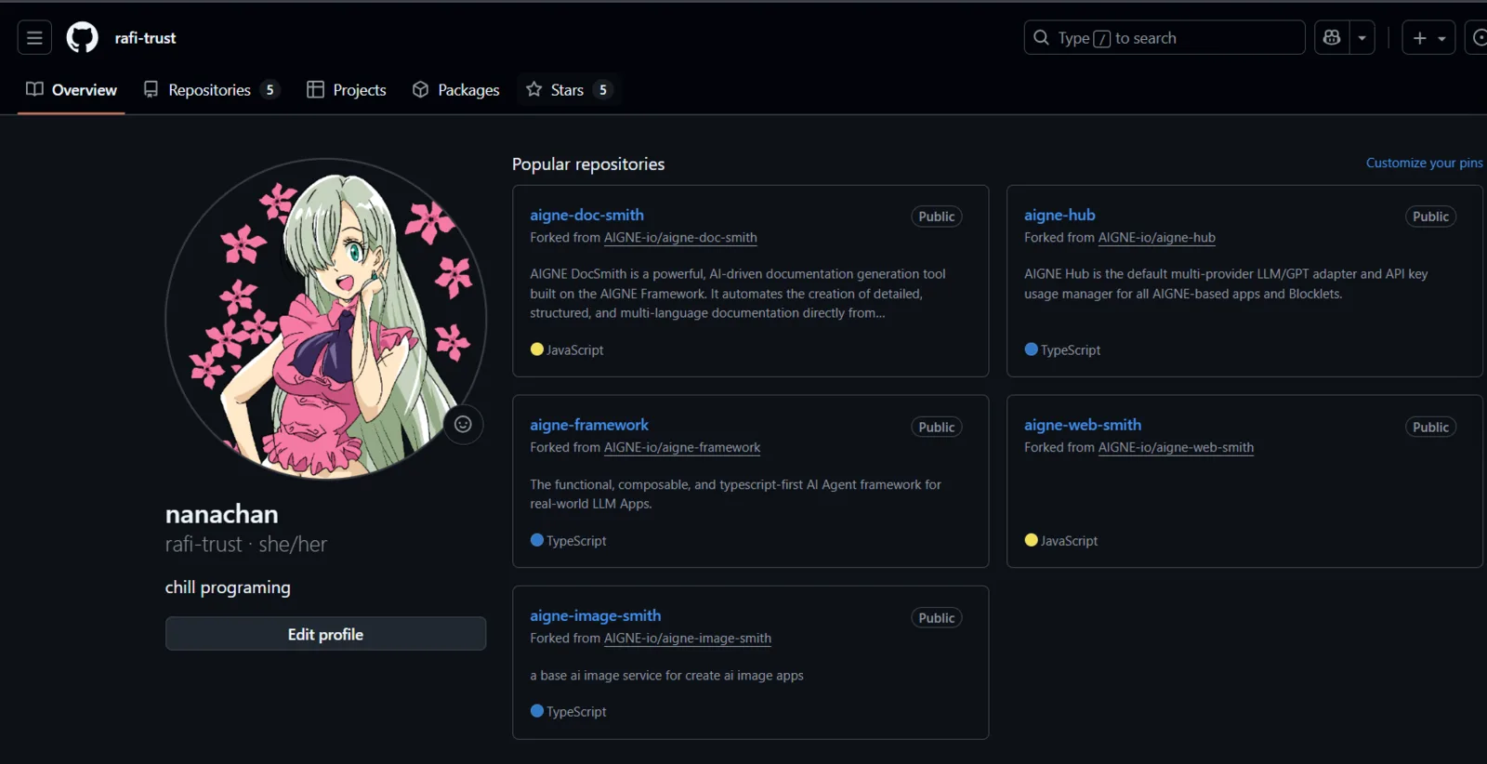Viewport: 1487px width, 764px height.
Task: Open the aigne-framework repository
Action: (589, 425)
